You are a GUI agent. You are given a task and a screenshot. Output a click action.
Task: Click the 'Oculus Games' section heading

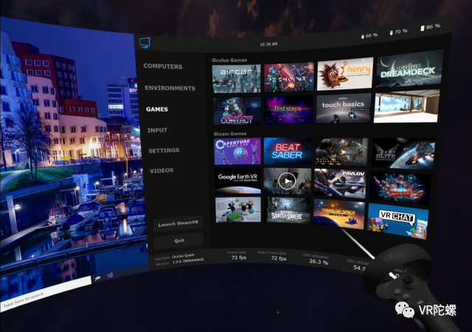click(229, 60)
